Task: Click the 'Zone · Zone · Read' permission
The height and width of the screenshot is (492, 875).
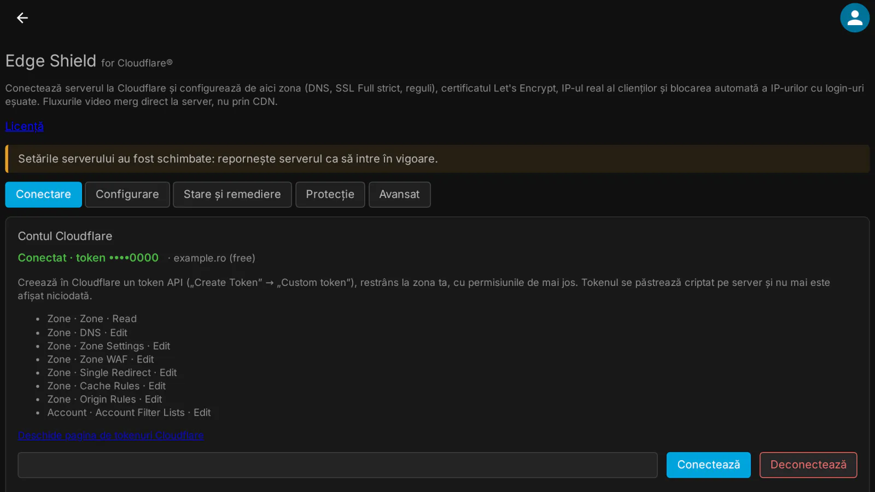Action: (x=92, y=319)
